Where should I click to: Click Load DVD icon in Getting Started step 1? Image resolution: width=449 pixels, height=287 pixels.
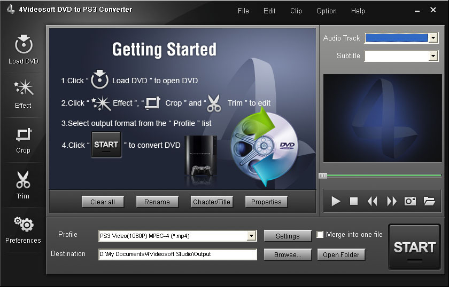pyautogui.click(x=99, y=79)
